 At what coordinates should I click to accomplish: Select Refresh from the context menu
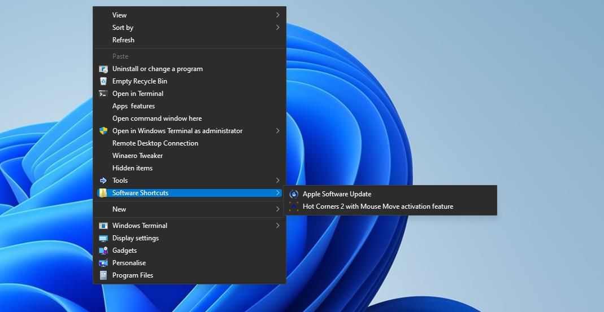[123, 40]
